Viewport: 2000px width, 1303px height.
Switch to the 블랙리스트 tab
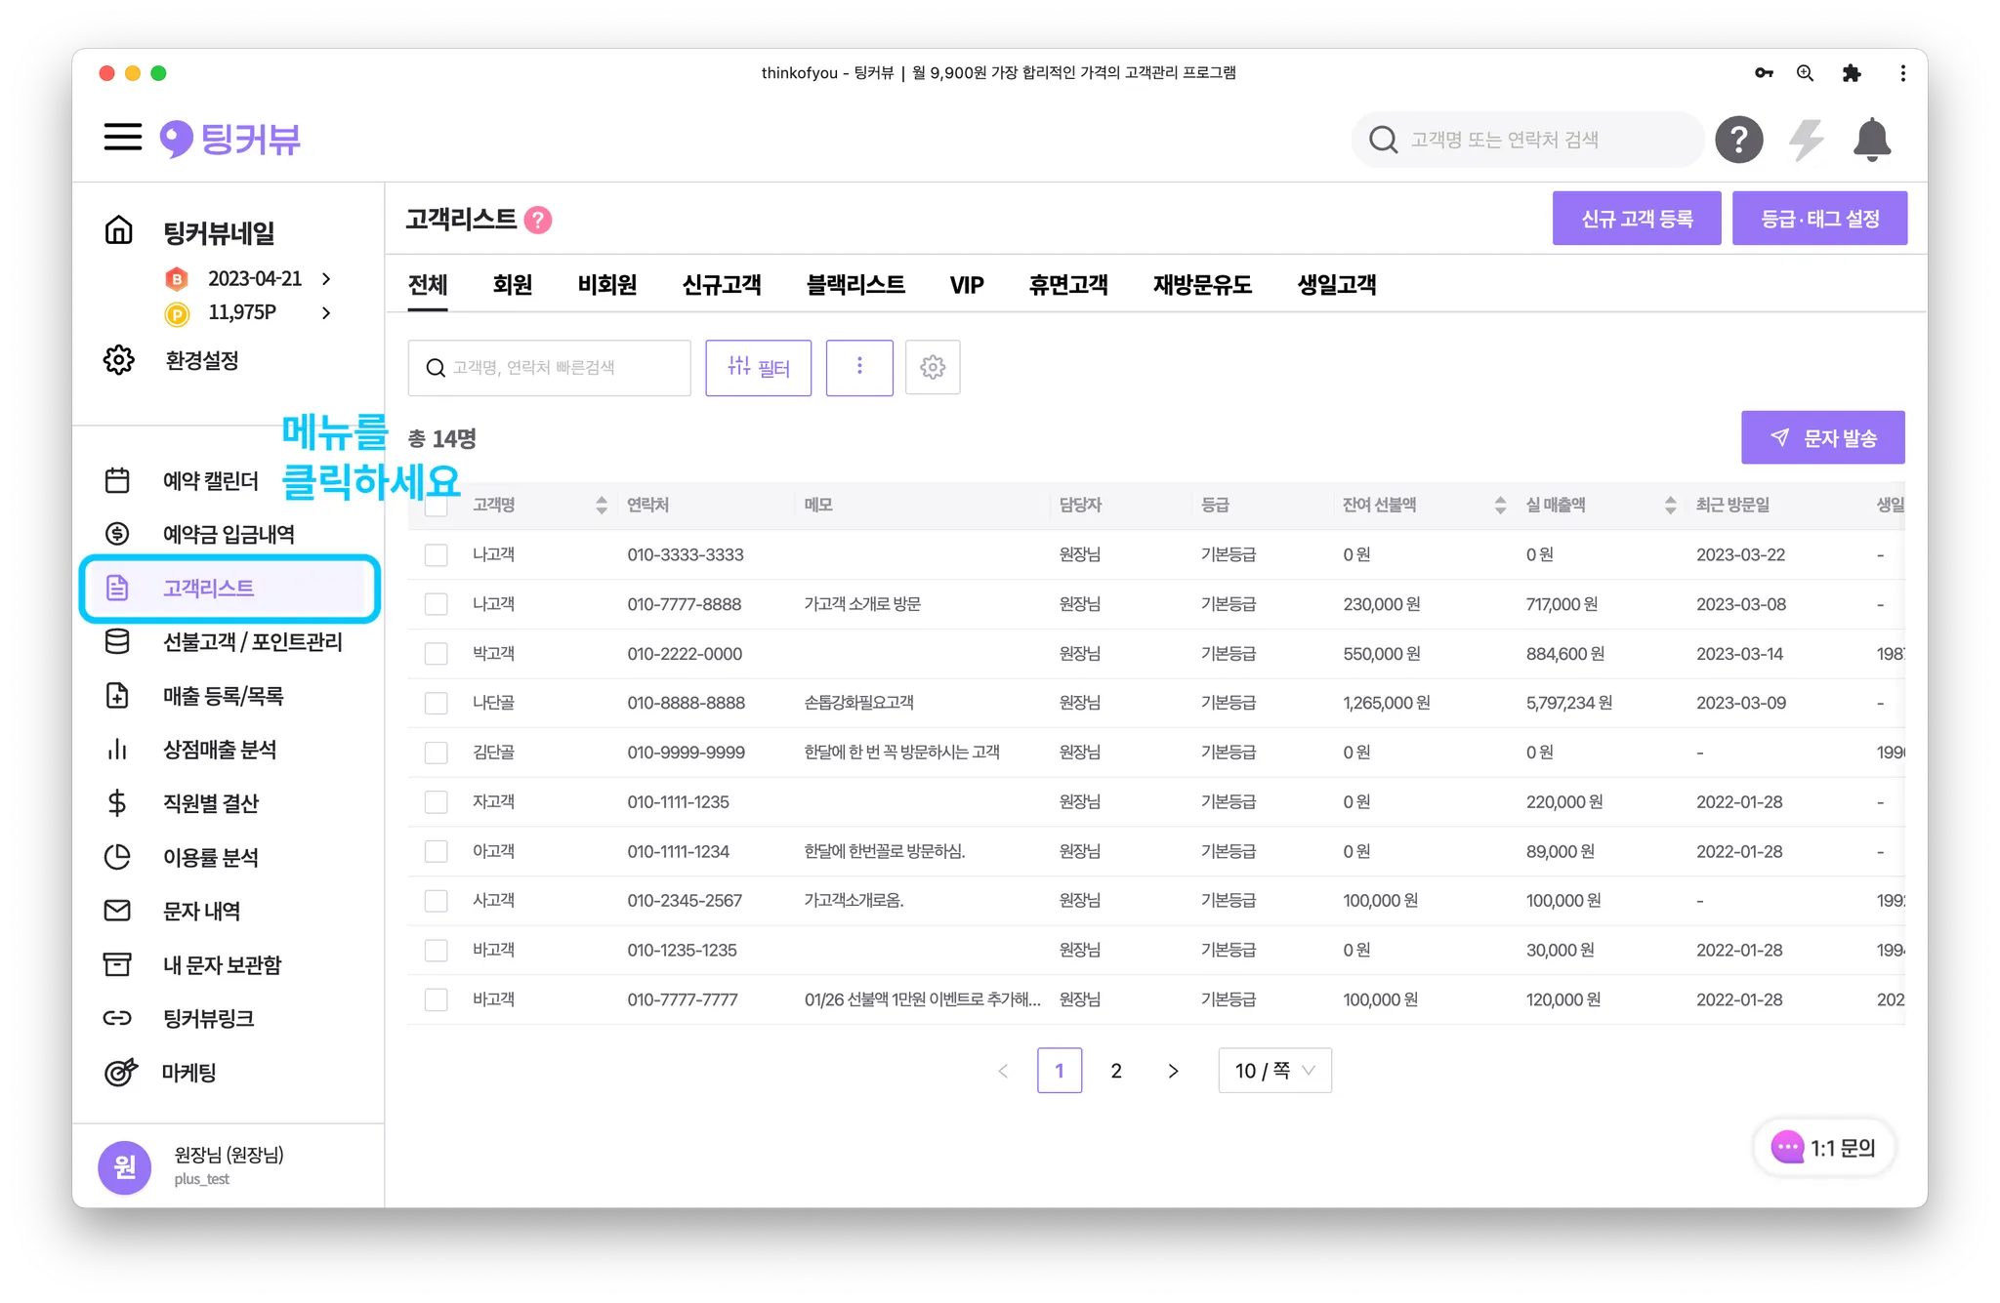[x=855, y=285]
